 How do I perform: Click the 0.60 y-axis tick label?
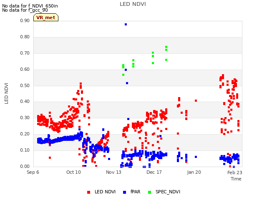[25, 70]
